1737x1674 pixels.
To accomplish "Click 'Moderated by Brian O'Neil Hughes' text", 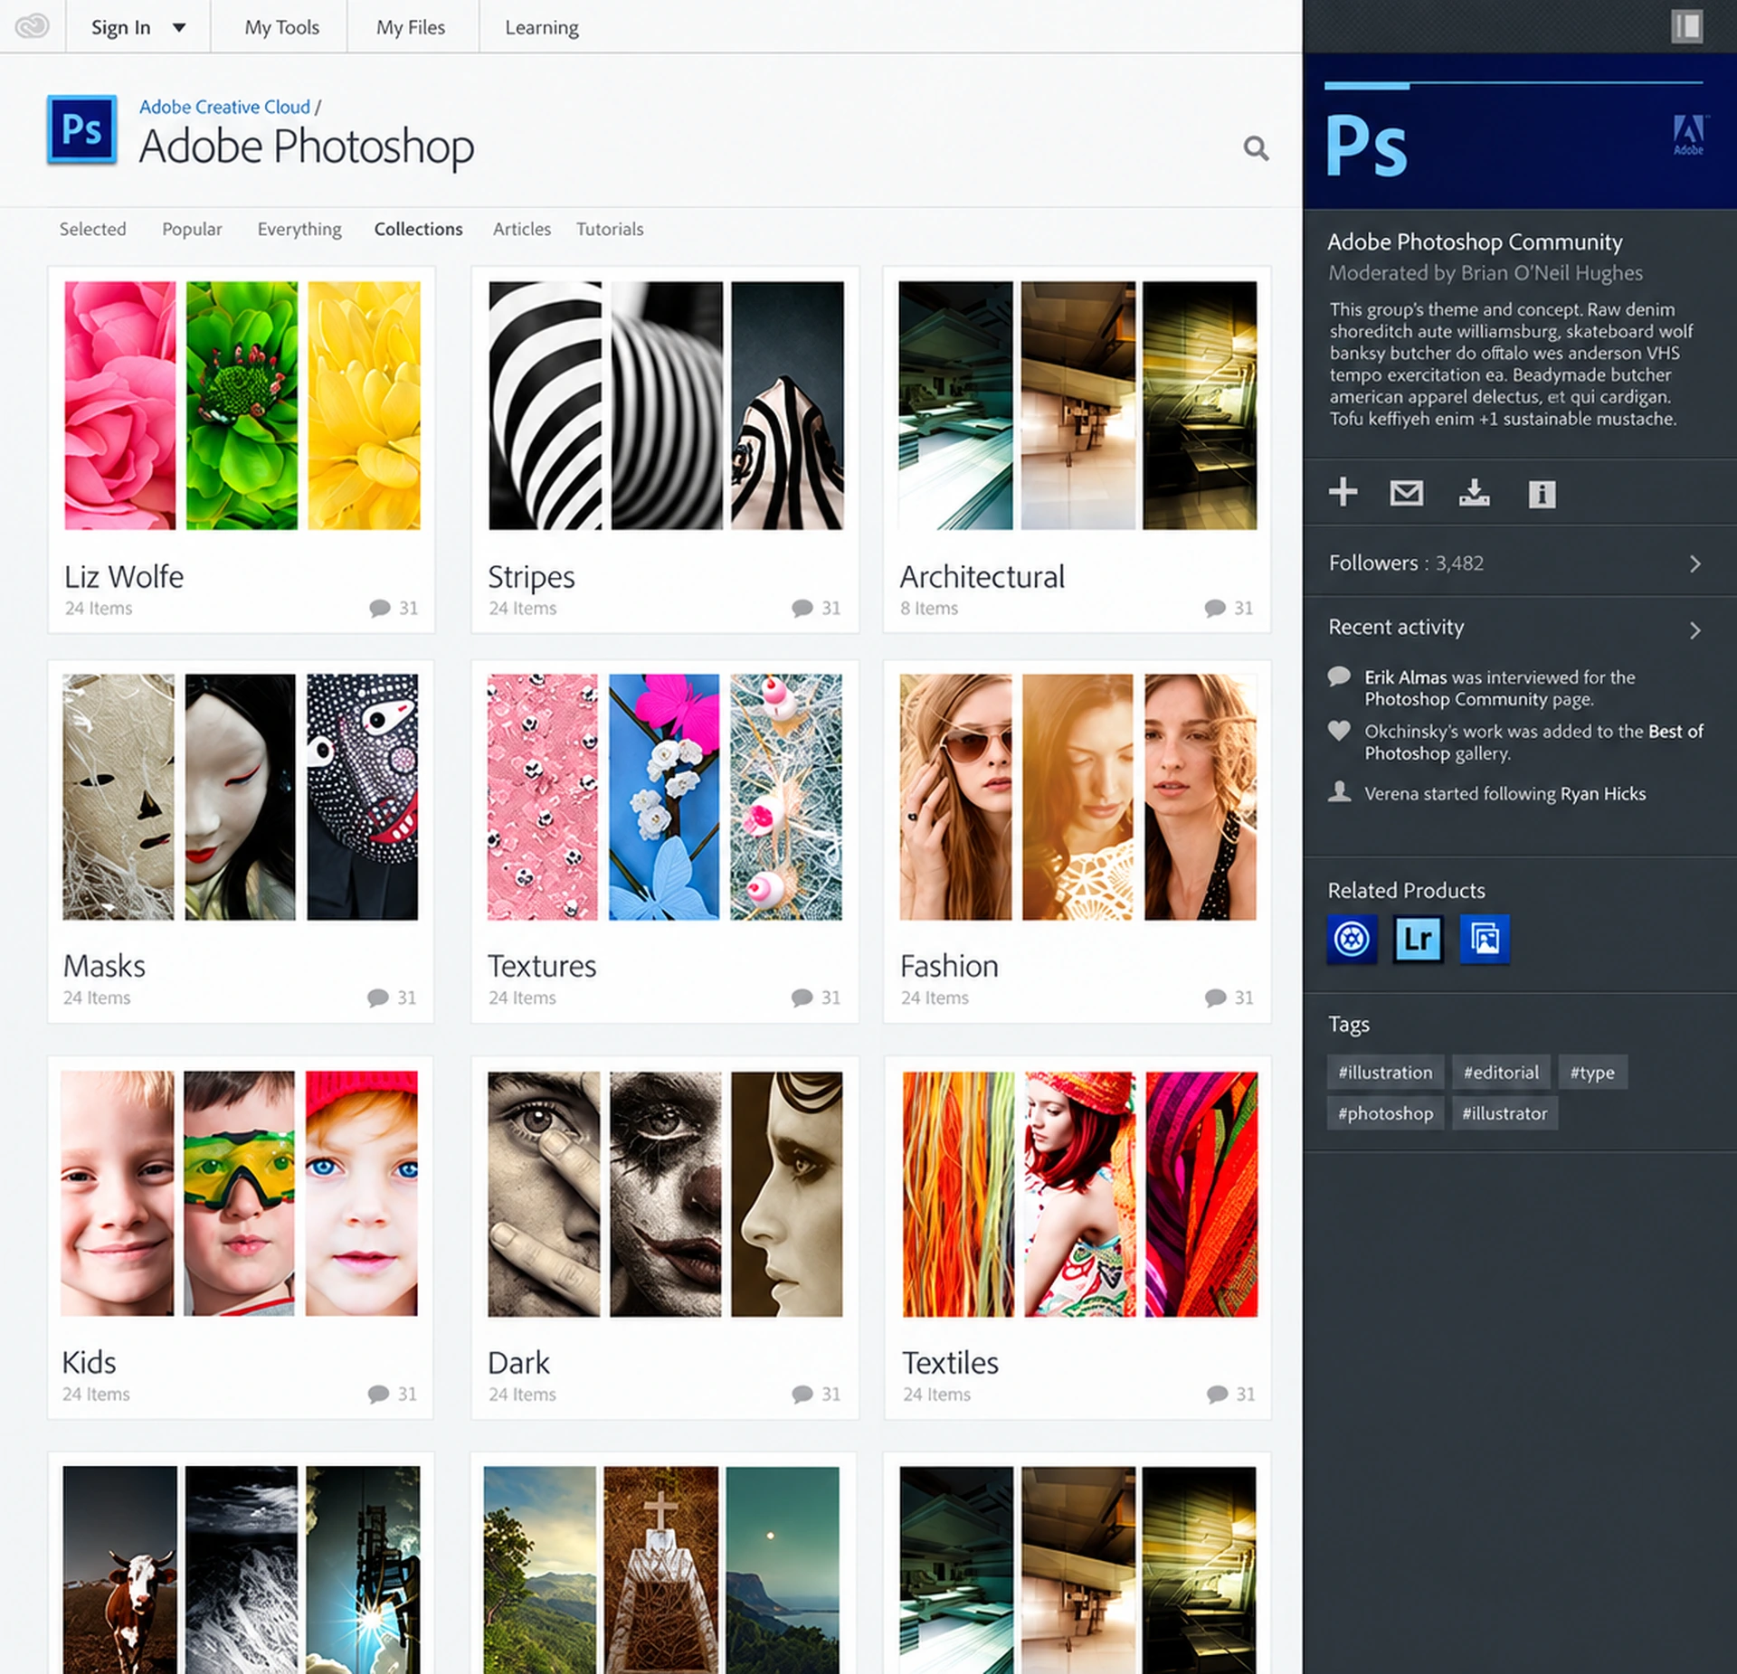I will coord(1485,272).
